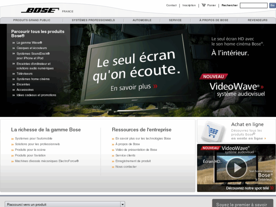Select the Automobile menu item
This screenshot has height=207, width=276.
[142, 20]
